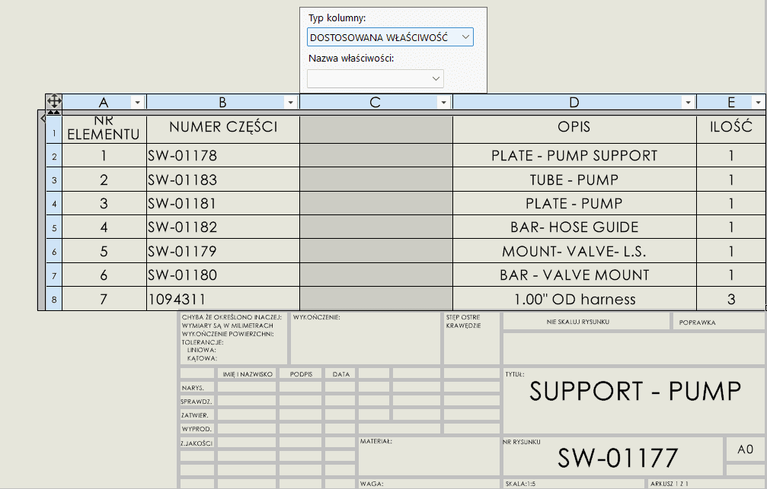Click the left arrow at table edge

42,119
